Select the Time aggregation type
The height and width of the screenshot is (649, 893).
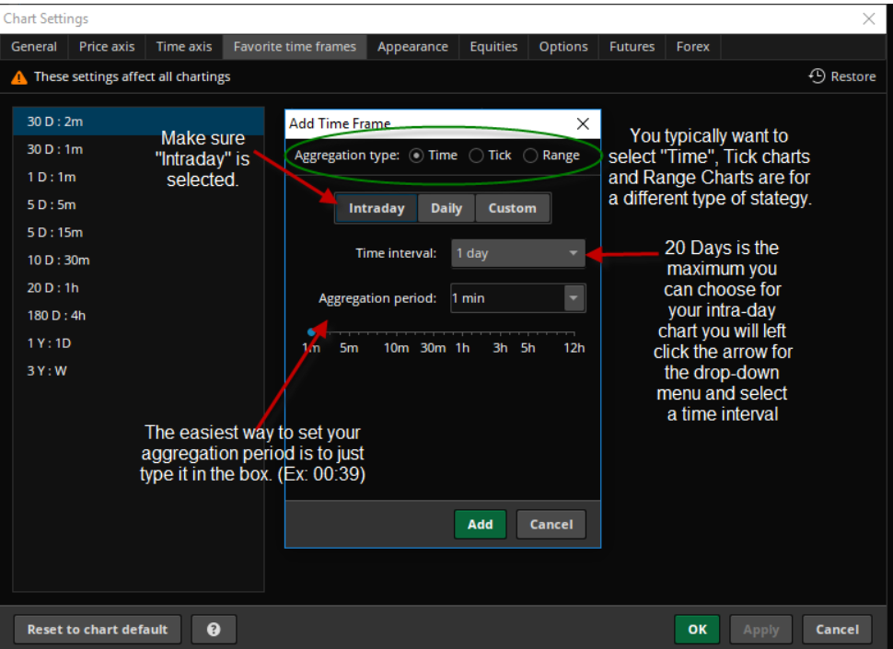(x=416, y=156)
